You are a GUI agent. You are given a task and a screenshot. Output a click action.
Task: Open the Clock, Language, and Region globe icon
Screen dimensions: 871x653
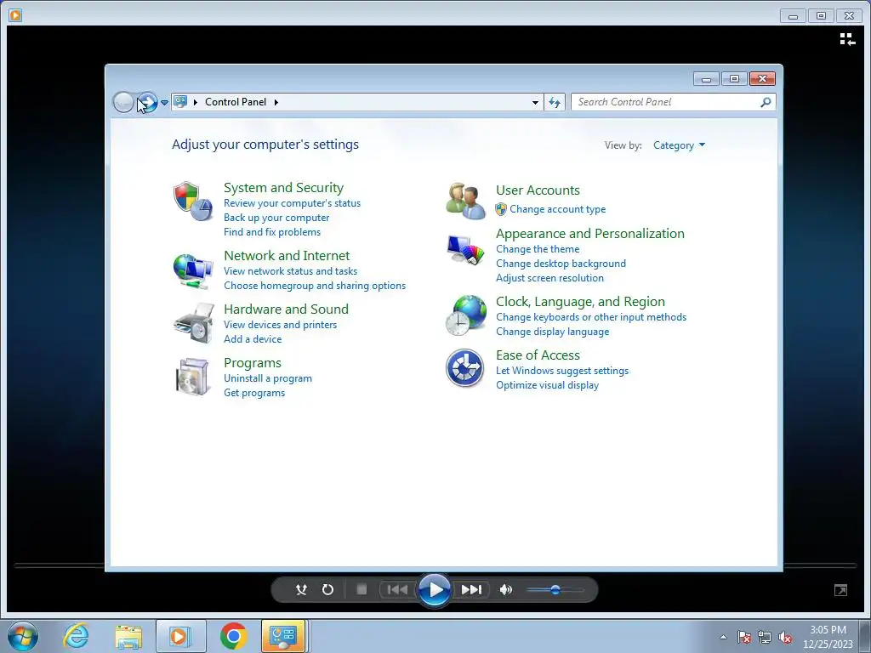[x=465, y=315]
